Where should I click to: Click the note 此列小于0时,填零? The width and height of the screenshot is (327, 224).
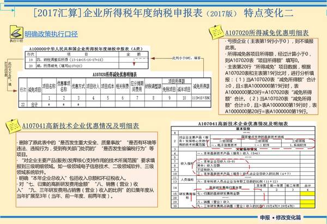point(186,58)
